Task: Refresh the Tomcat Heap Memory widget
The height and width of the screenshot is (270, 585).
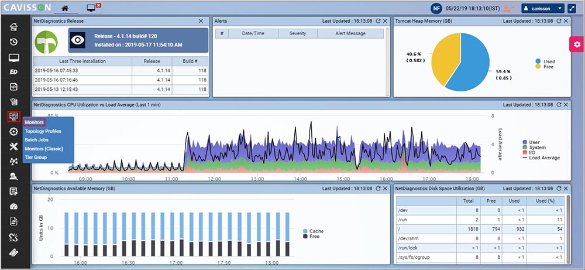Action: [559, 21]
